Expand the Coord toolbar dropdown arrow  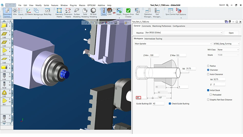(21, 18)
